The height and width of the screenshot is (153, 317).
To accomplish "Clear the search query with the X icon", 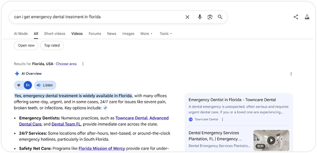I will coord(188,17).
